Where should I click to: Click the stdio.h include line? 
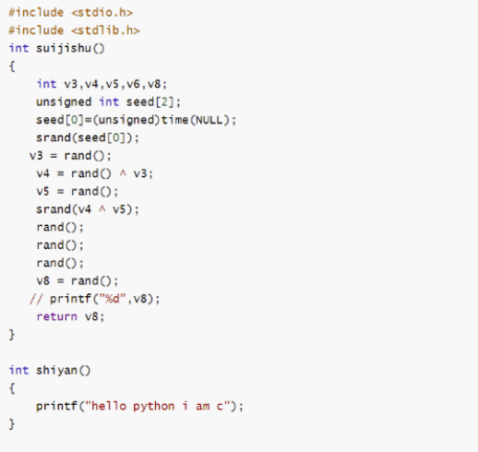[71, 13]
